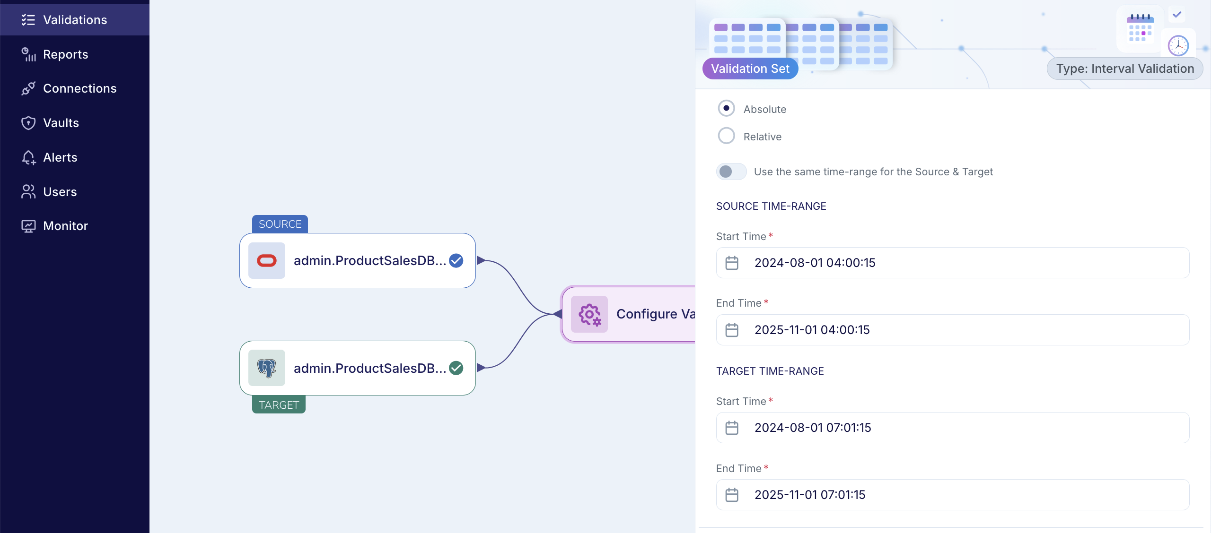Open the Alerts bell icon
This screenshot has height=533, width=1211.
[x=29, y=157]
